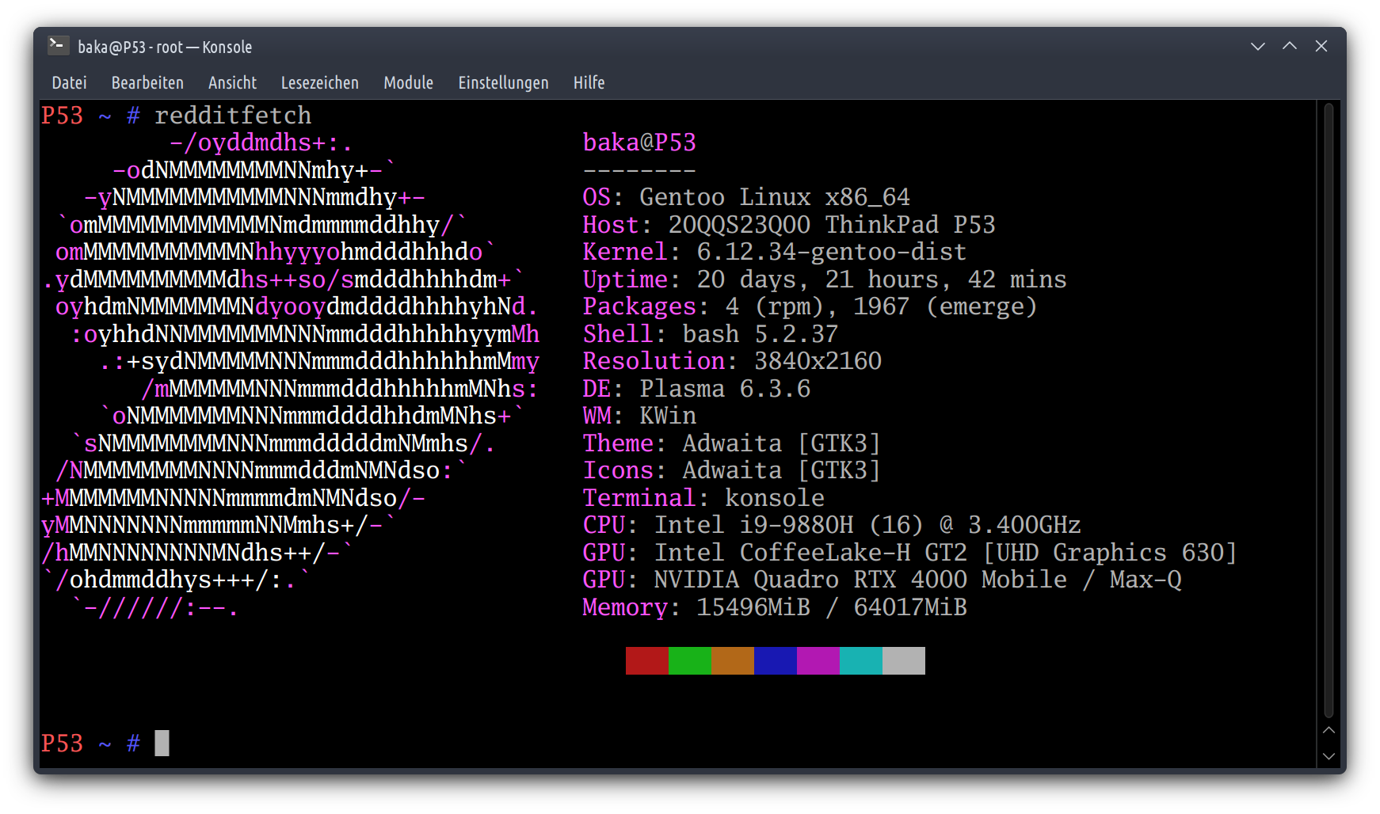The height and width of the screenshot is (814, 1380).
Task: Open the Ansicht menu
Action: tap(232, 82)
